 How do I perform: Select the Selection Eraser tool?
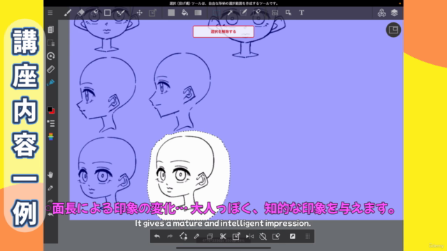tap(256, 13)
